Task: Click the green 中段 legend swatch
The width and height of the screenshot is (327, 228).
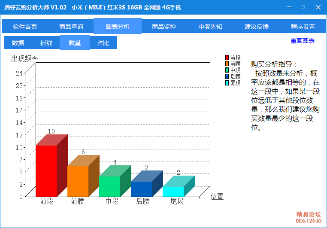Action: [227, 70]
